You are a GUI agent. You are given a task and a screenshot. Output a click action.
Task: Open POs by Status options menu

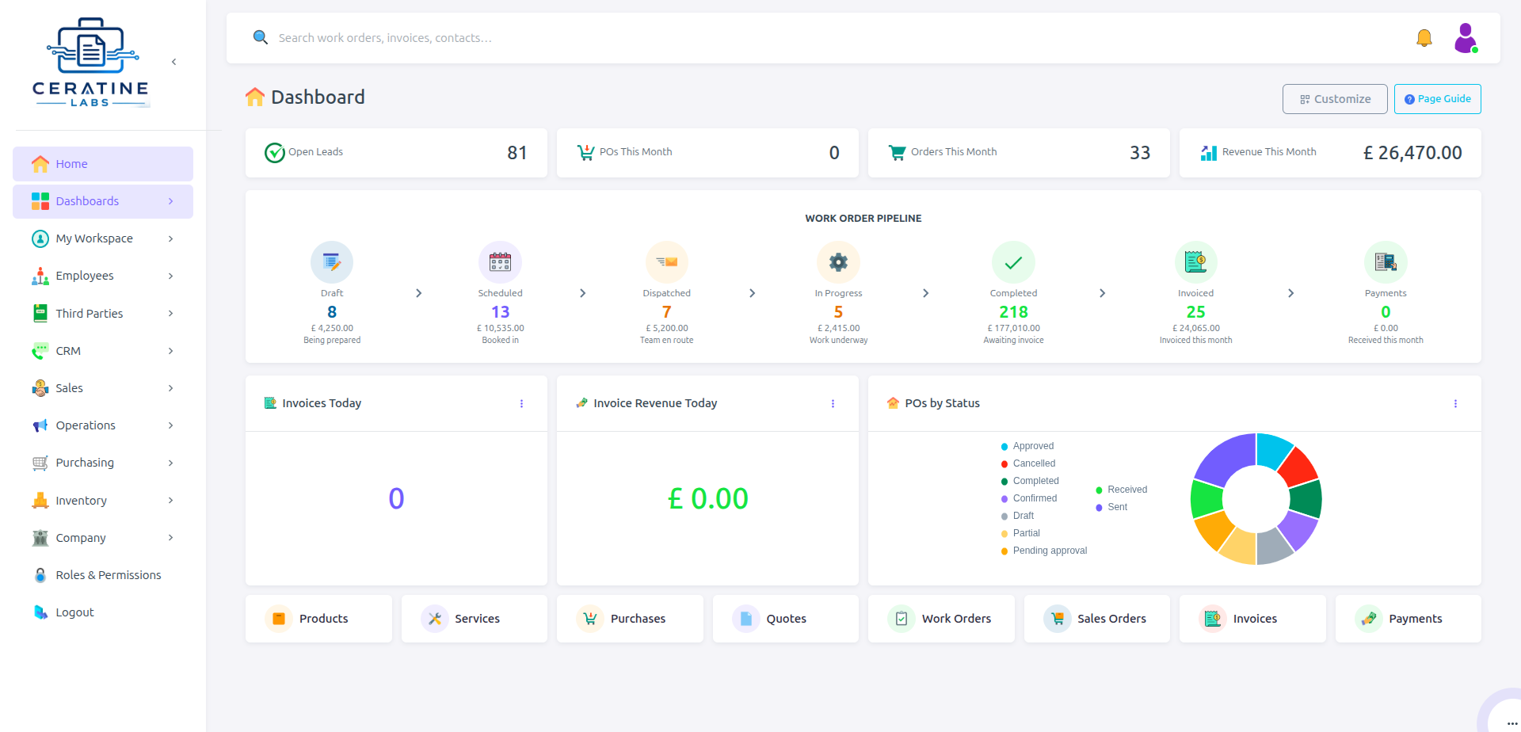(x=1455, y=404)
